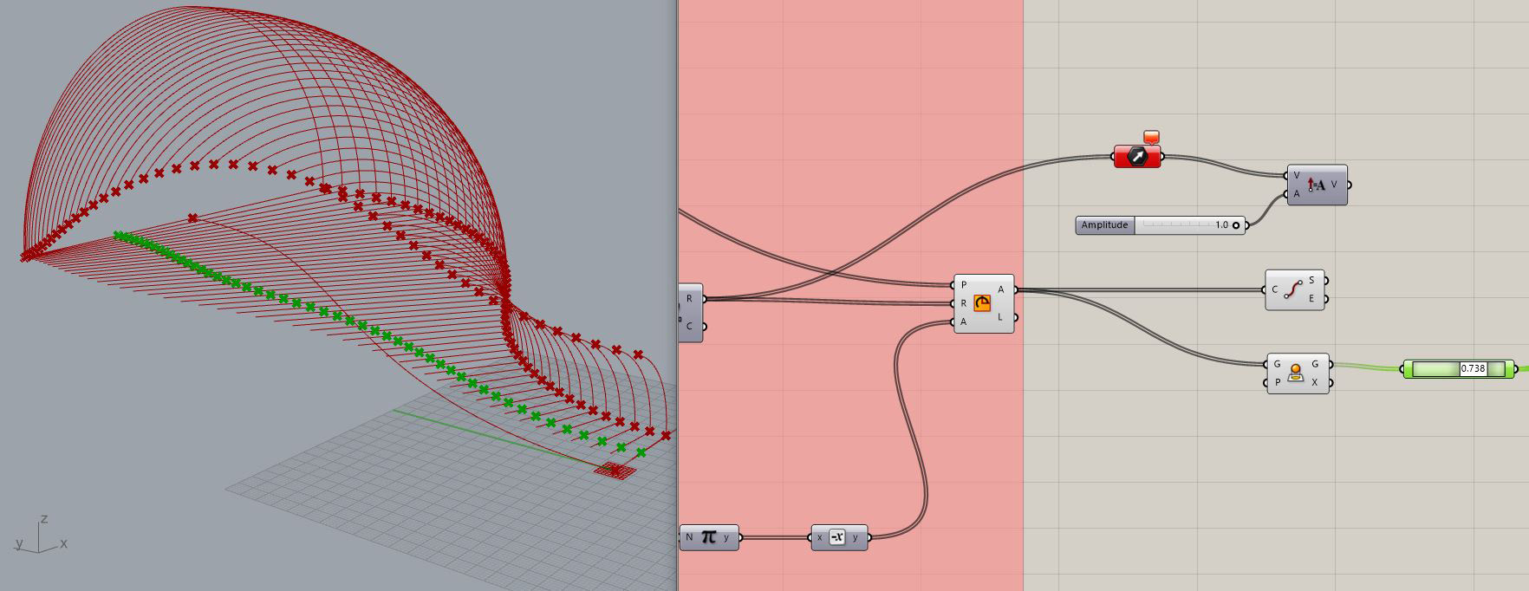
Task: Click the G output of Project component
Action: [1315, 364]
